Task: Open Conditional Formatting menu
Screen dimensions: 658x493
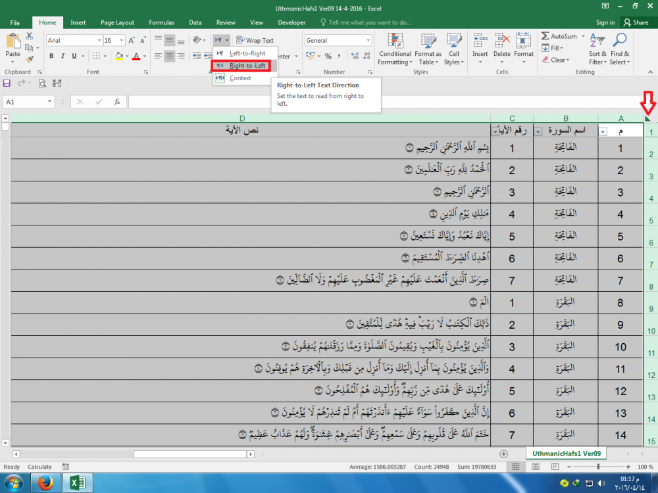Action: pos(395,49)
